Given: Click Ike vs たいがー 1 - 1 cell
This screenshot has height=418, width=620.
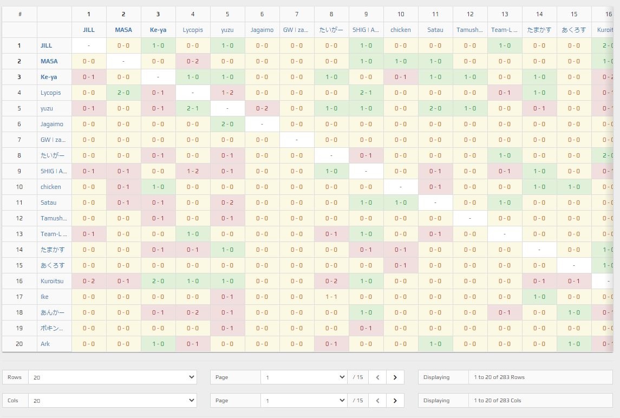Looking at the screenshot, I should [x=331, y=297].
